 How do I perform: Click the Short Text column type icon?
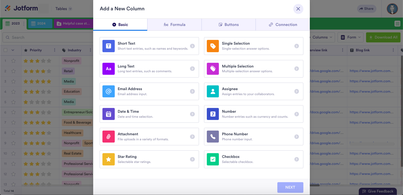109,46
